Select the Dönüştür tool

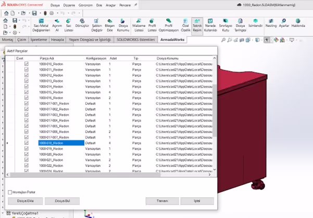click(x=82, y=23)
